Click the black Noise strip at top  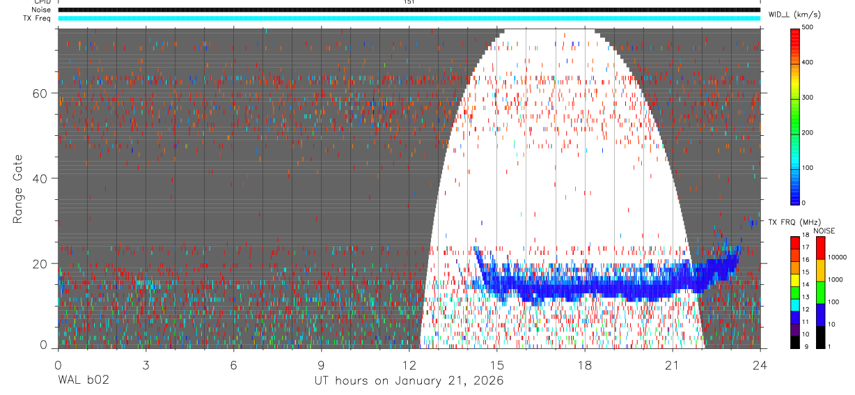pos(409,10)
